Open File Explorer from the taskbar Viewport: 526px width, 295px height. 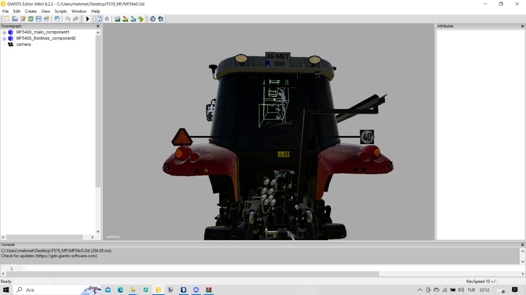tap(133, 290)
